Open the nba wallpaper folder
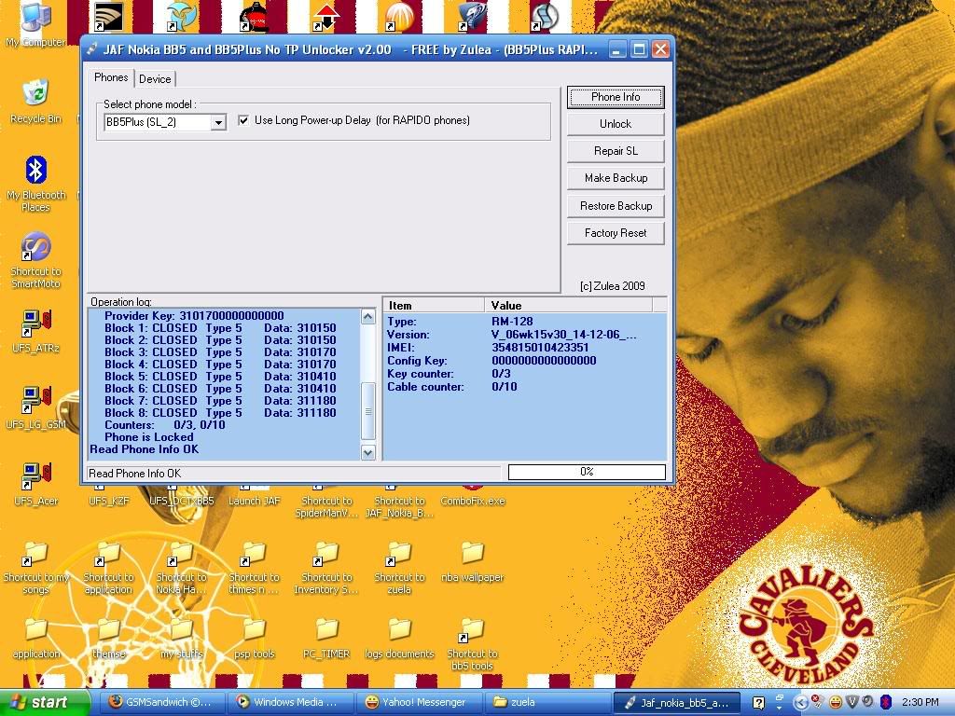The width and height of the screenshot is (955, 716). [472, 554]
